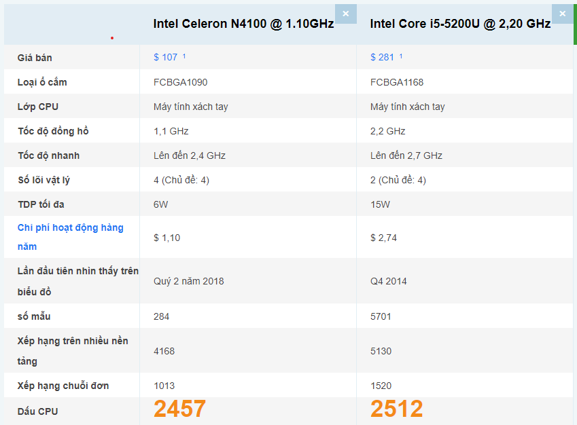Click footnote 1 beside $ 107

point(184,56)
